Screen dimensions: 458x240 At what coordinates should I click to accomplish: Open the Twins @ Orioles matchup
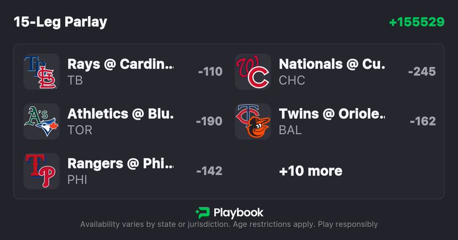332,114
